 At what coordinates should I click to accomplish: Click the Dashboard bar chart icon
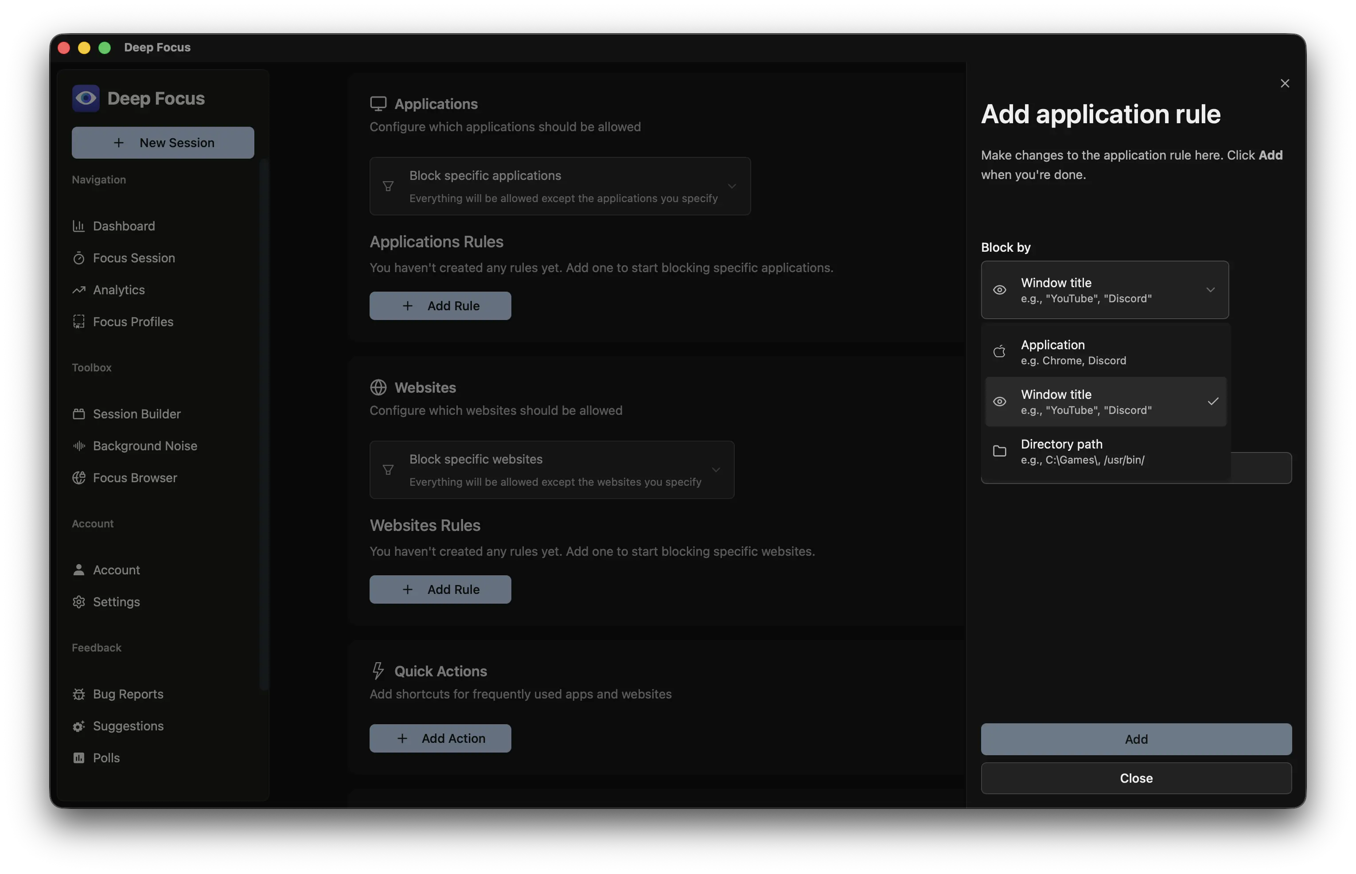pos(78,226)
